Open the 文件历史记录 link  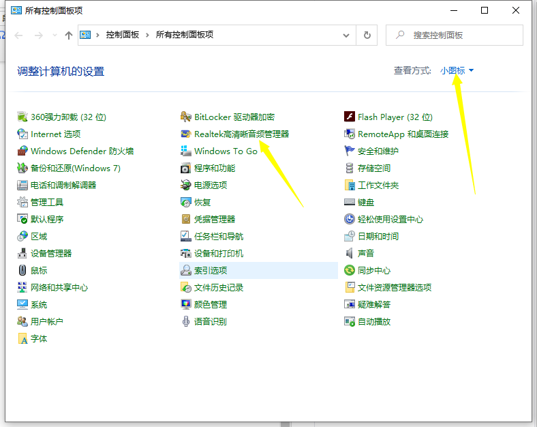point(219,288)
